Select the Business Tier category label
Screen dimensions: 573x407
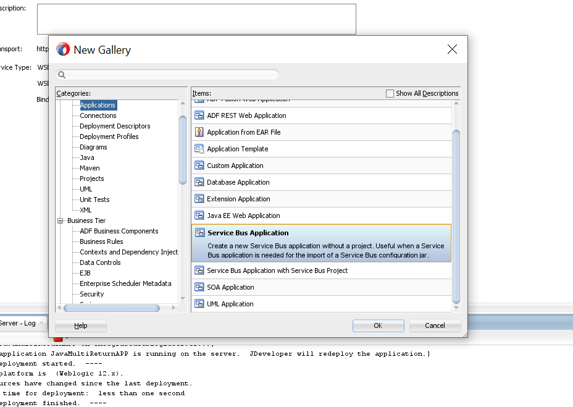[86, 221]
